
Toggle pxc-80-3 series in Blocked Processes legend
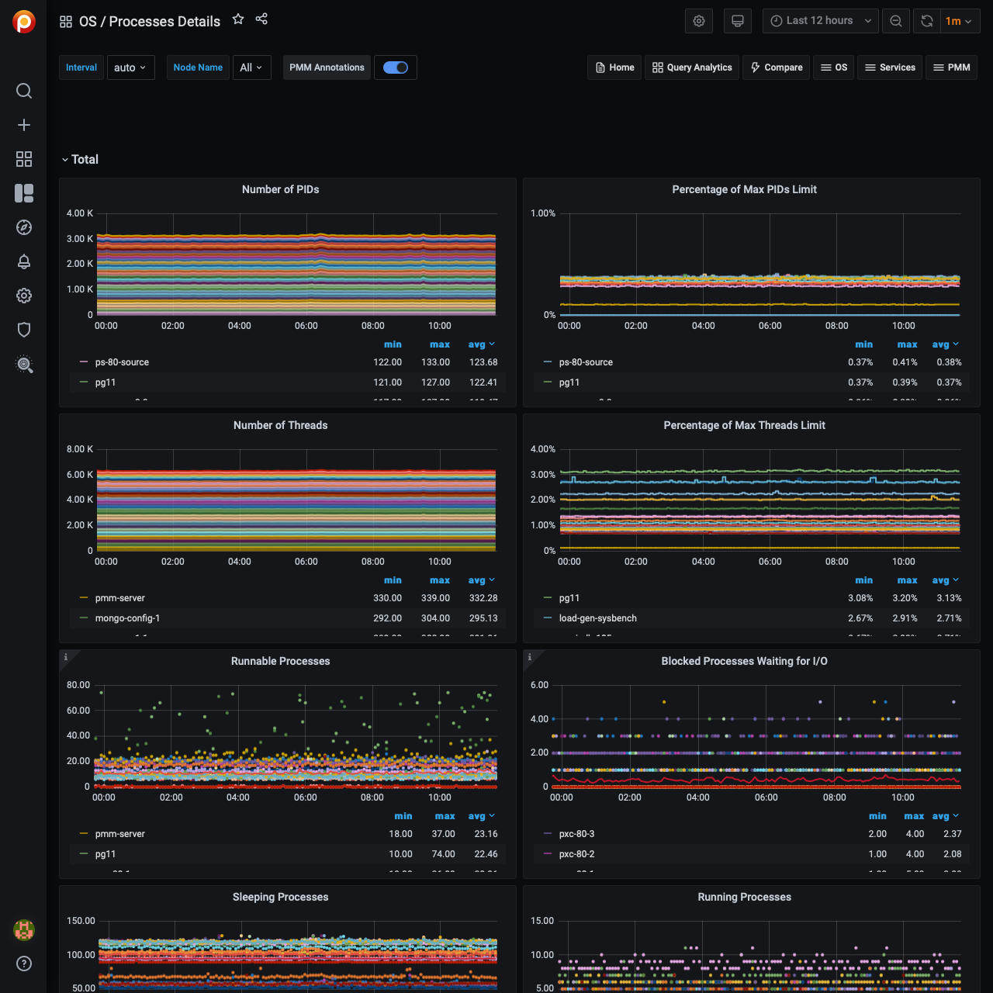tap(576, 834)
